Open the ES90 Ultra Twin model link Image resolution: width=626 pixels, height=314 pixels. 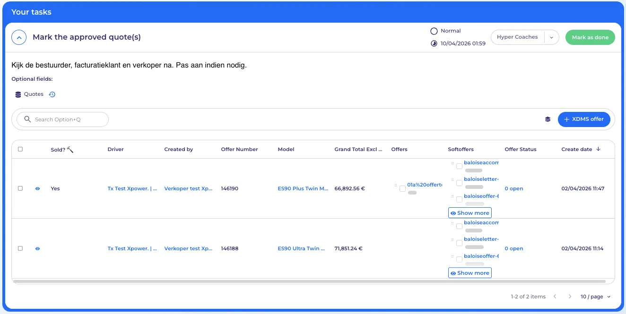pos(302,248)
